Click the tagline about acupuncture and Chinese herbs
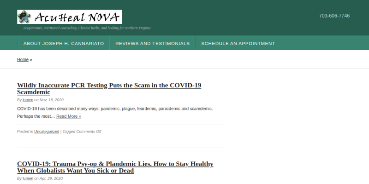369x184 pixels. pos(87,28)
